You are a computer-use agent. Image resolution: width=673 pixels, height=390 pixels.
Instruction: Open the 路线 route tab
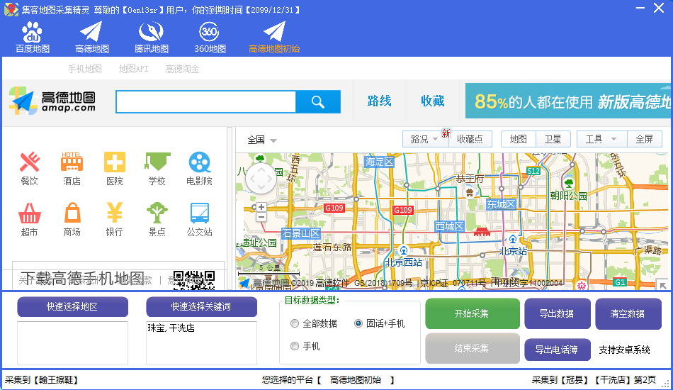point(380,101)
